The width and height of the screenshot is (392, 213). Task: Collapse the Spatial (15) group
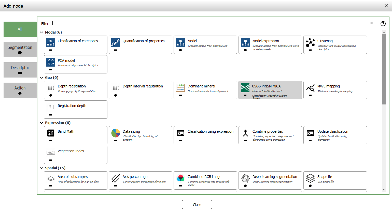(42, 168)
